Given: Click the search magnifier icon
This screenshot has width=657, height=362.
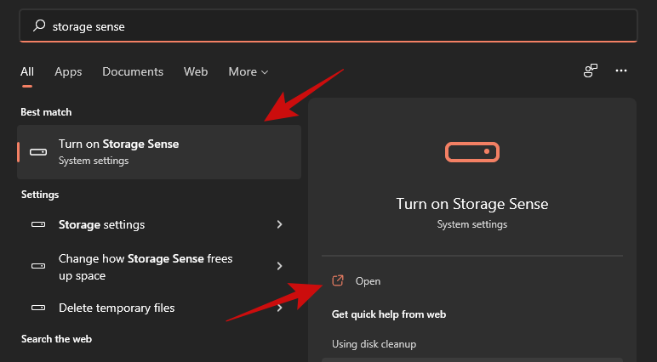Looking at the screenshot, I should [39, 26].
